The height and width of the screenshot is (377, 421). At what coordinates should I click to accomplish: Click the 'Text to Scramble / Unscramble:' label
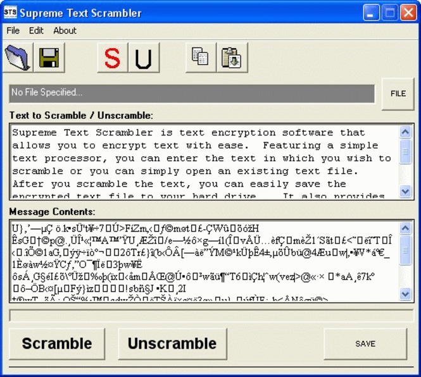(x=81, y=115)
